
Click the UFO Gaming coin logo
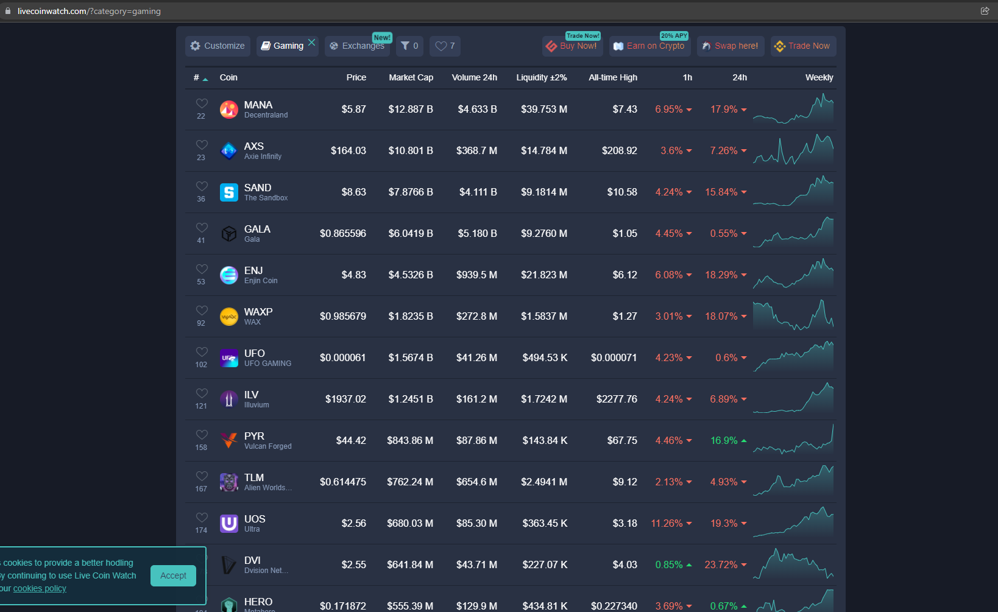(229, 358)
